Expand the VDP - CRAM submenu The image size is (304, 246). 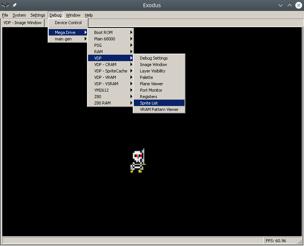tap(110, 65)
